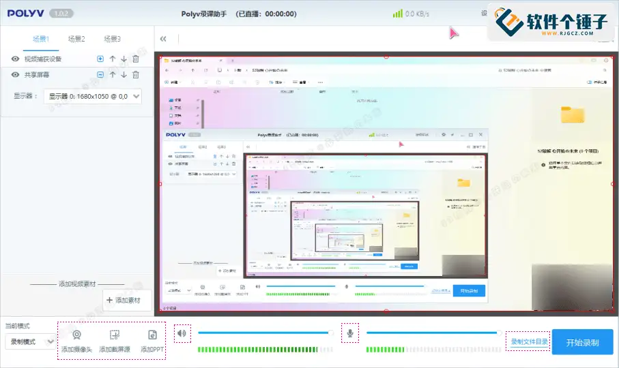Switch to the 场景3 tab
The height and width of the screenshot is (368, 619).
point(112,39)
